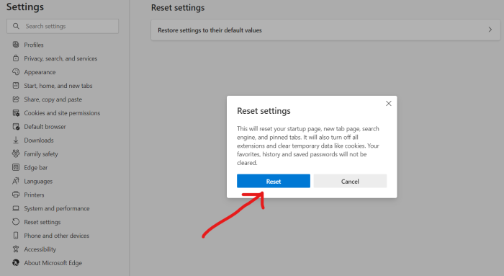
Task: Click the Edge logo beside About Microsoft Edge
Action: [x=15, y=262]
